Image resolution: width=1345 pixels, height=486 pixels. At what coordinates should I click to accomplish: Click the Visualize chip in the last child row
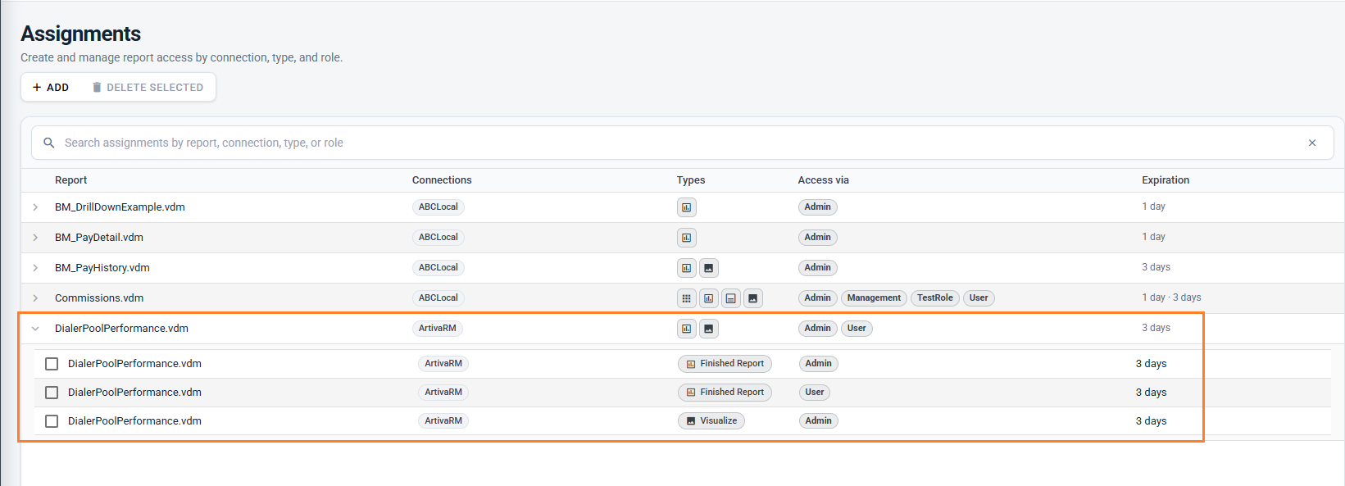(x=711, y=421)
